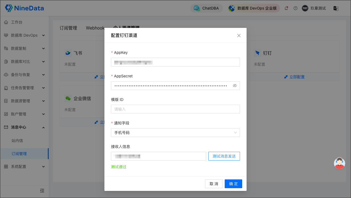This screenshot has height=198, width=351.
Task: Click 确定 button in dialog
Action: click(233, 184)
